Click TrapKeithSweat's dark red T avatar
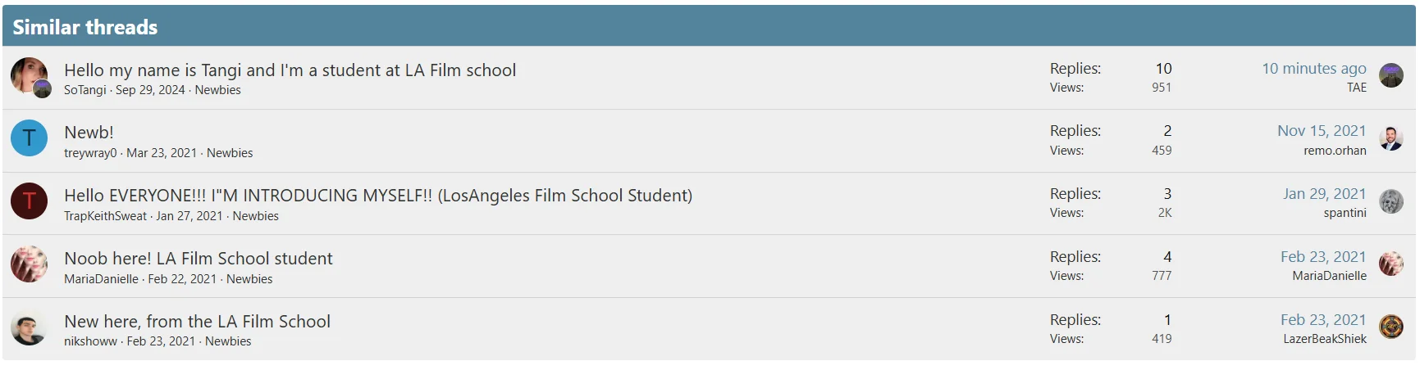This screenshot has height=370, width=1420. tap(29, 201)
